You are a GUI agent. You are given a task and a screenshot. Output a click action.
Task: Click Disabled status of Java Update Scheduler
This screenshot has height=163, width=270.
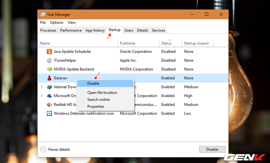click(x=168, y=51)
